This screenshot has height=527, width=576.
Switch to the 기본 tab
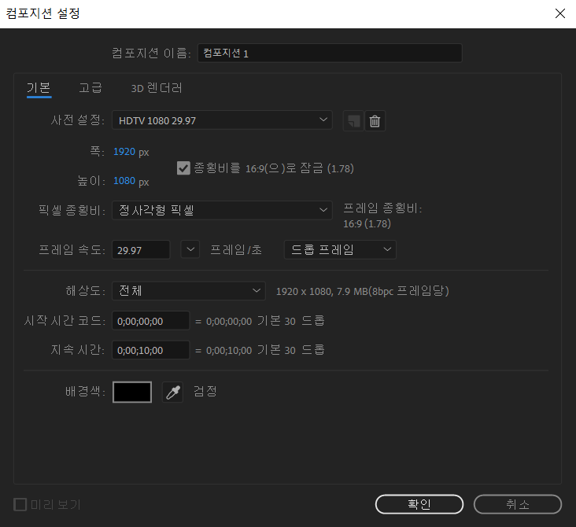[39, 88]
